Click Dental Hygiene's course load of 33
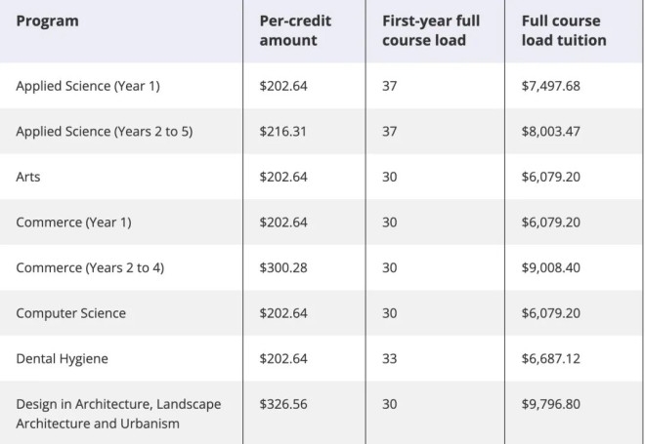 tap(390, 359)
